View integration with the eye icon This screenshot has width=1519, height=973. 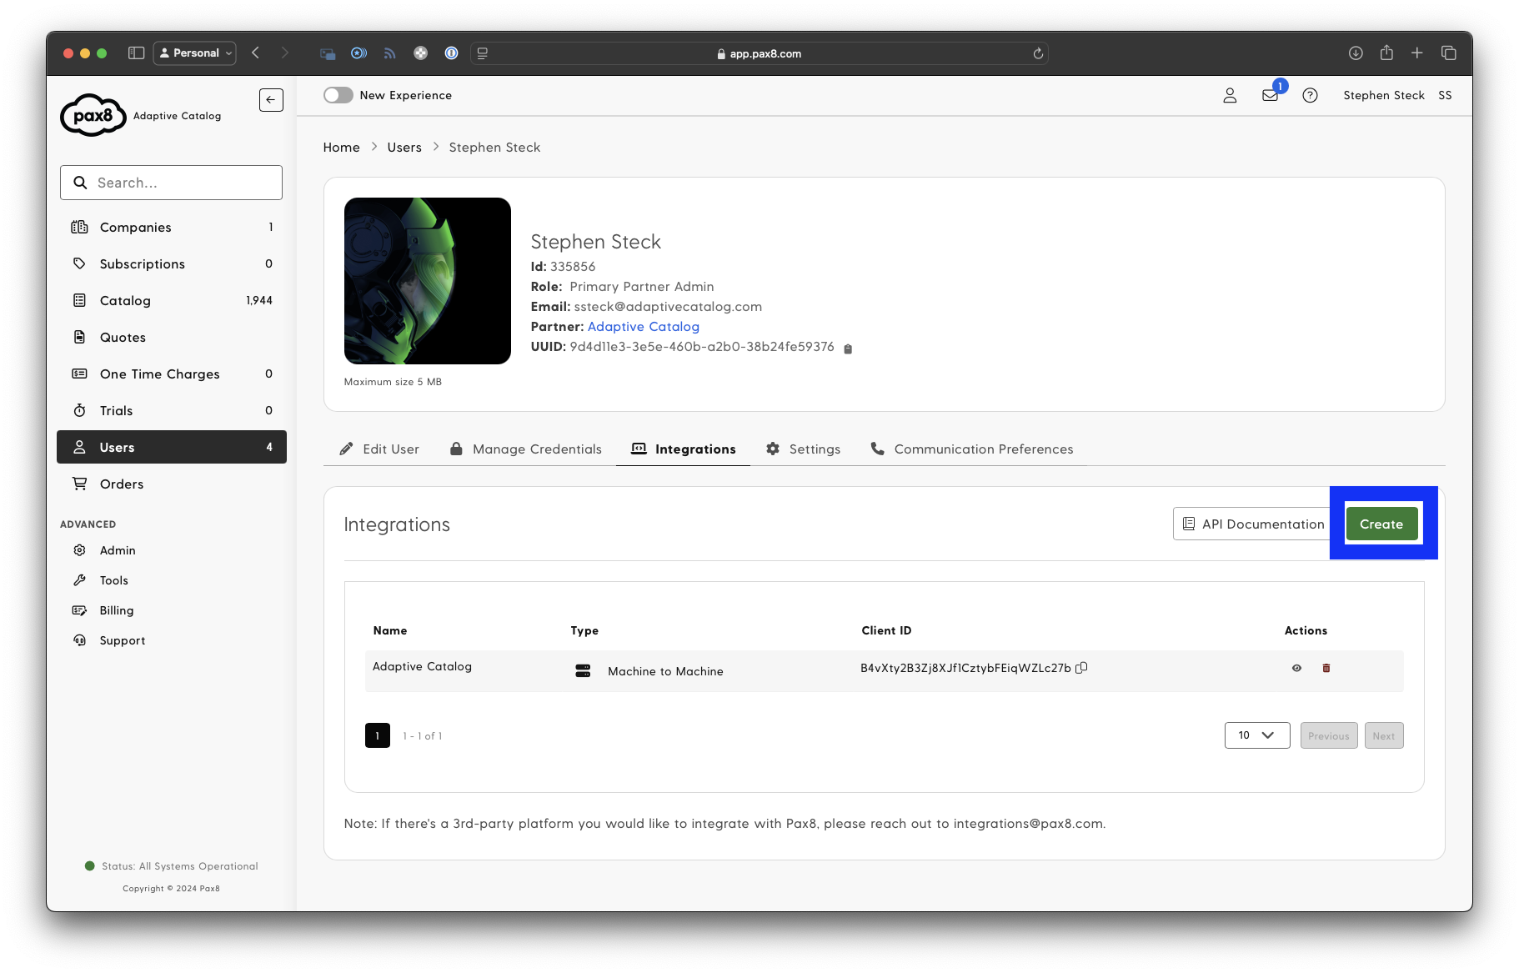point(1296,668)
